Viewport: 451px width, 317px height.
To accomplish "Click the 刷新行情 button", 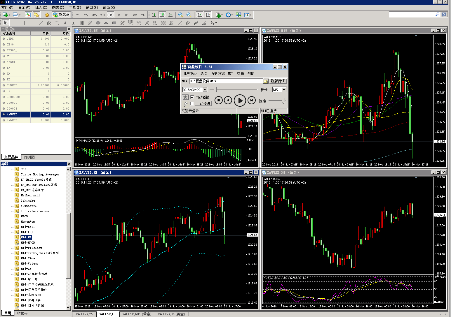I will point(278,81).
